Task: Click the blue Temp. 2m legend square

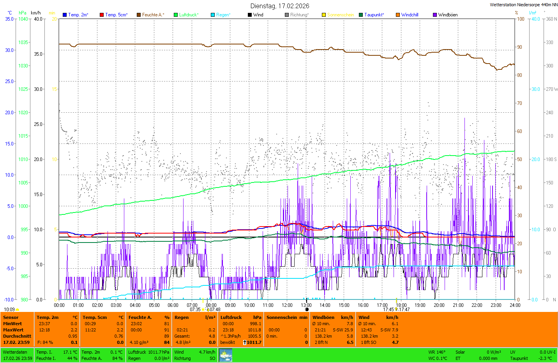Action: pos(65,15)
